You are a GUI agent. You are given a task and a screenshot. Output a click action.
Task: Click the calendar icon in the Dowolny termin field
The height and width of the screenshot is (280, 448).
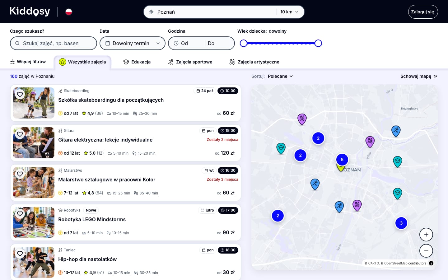[108, 43]
